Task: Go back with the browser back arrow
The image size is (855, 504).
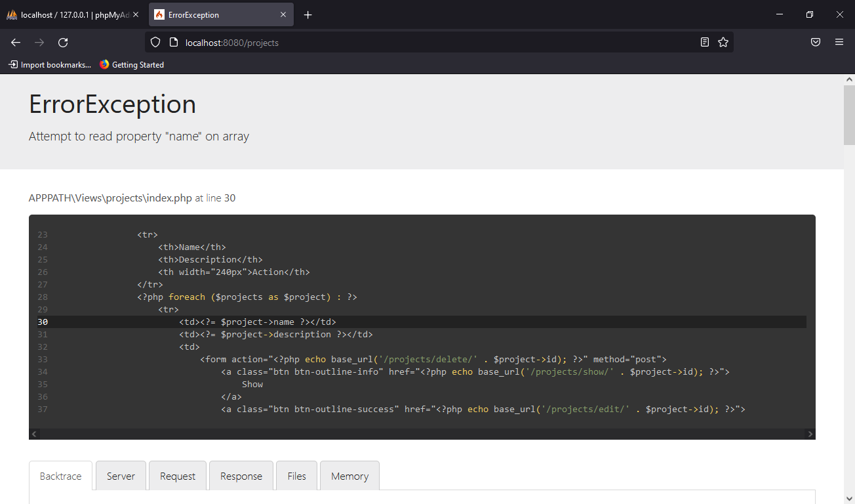Action: [16, 42]
